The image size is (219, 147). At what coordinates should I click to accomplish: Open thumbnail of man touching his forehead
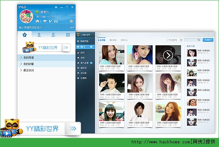click(x=111, y=83)
